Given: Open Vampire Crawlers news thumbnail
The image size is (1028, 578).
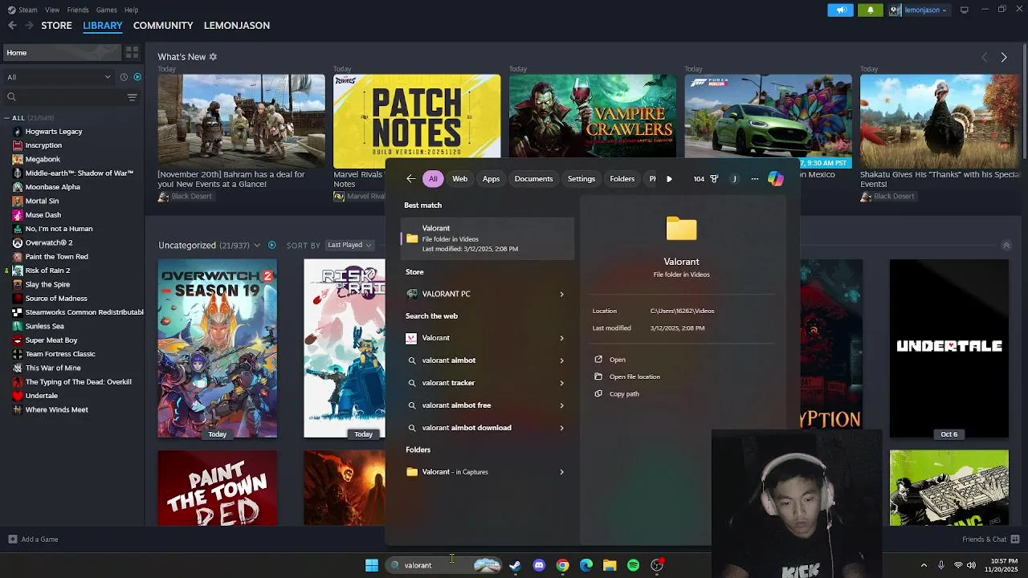Looking at the screenshot, I should pos(592,116).
